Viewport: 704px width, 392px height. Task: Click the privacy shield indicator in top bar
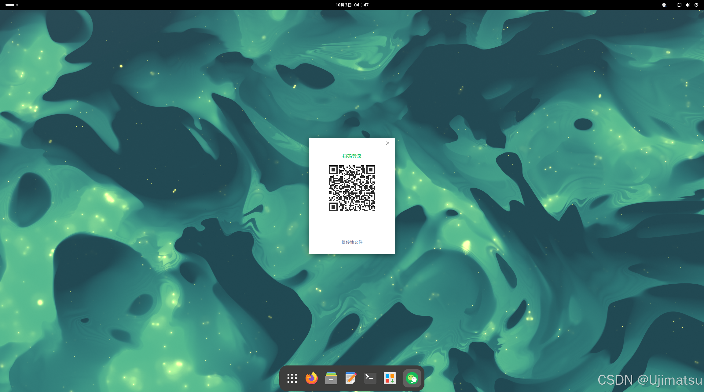(664, 5)
